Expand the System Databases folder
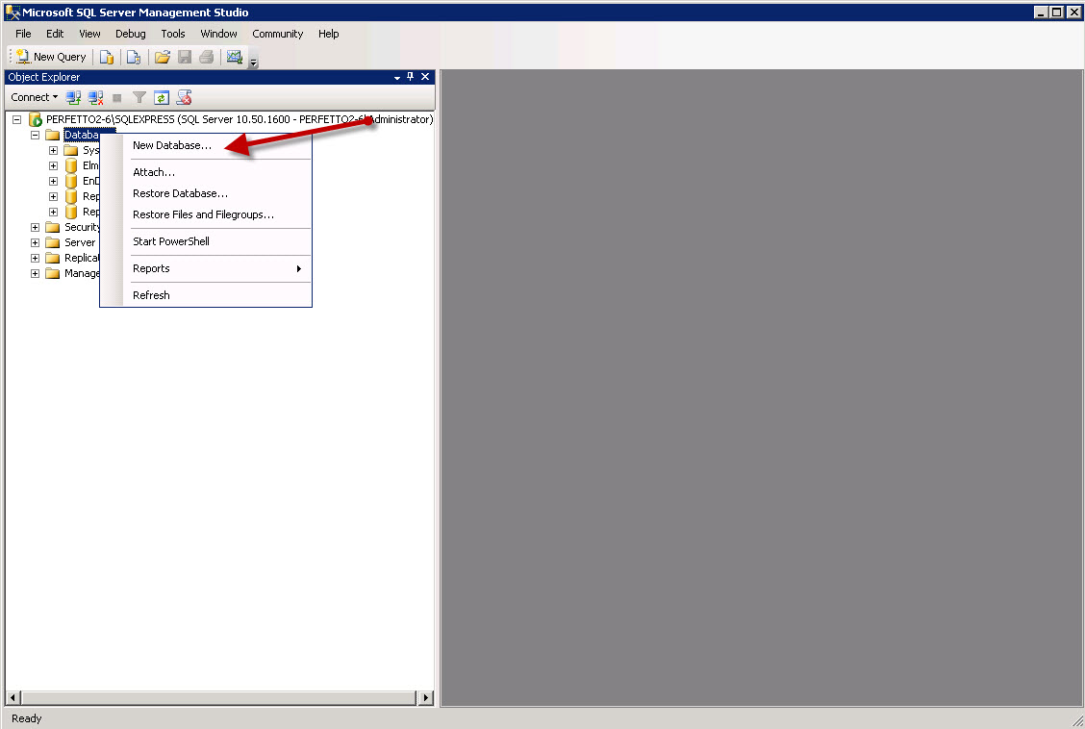 (53, 150)
